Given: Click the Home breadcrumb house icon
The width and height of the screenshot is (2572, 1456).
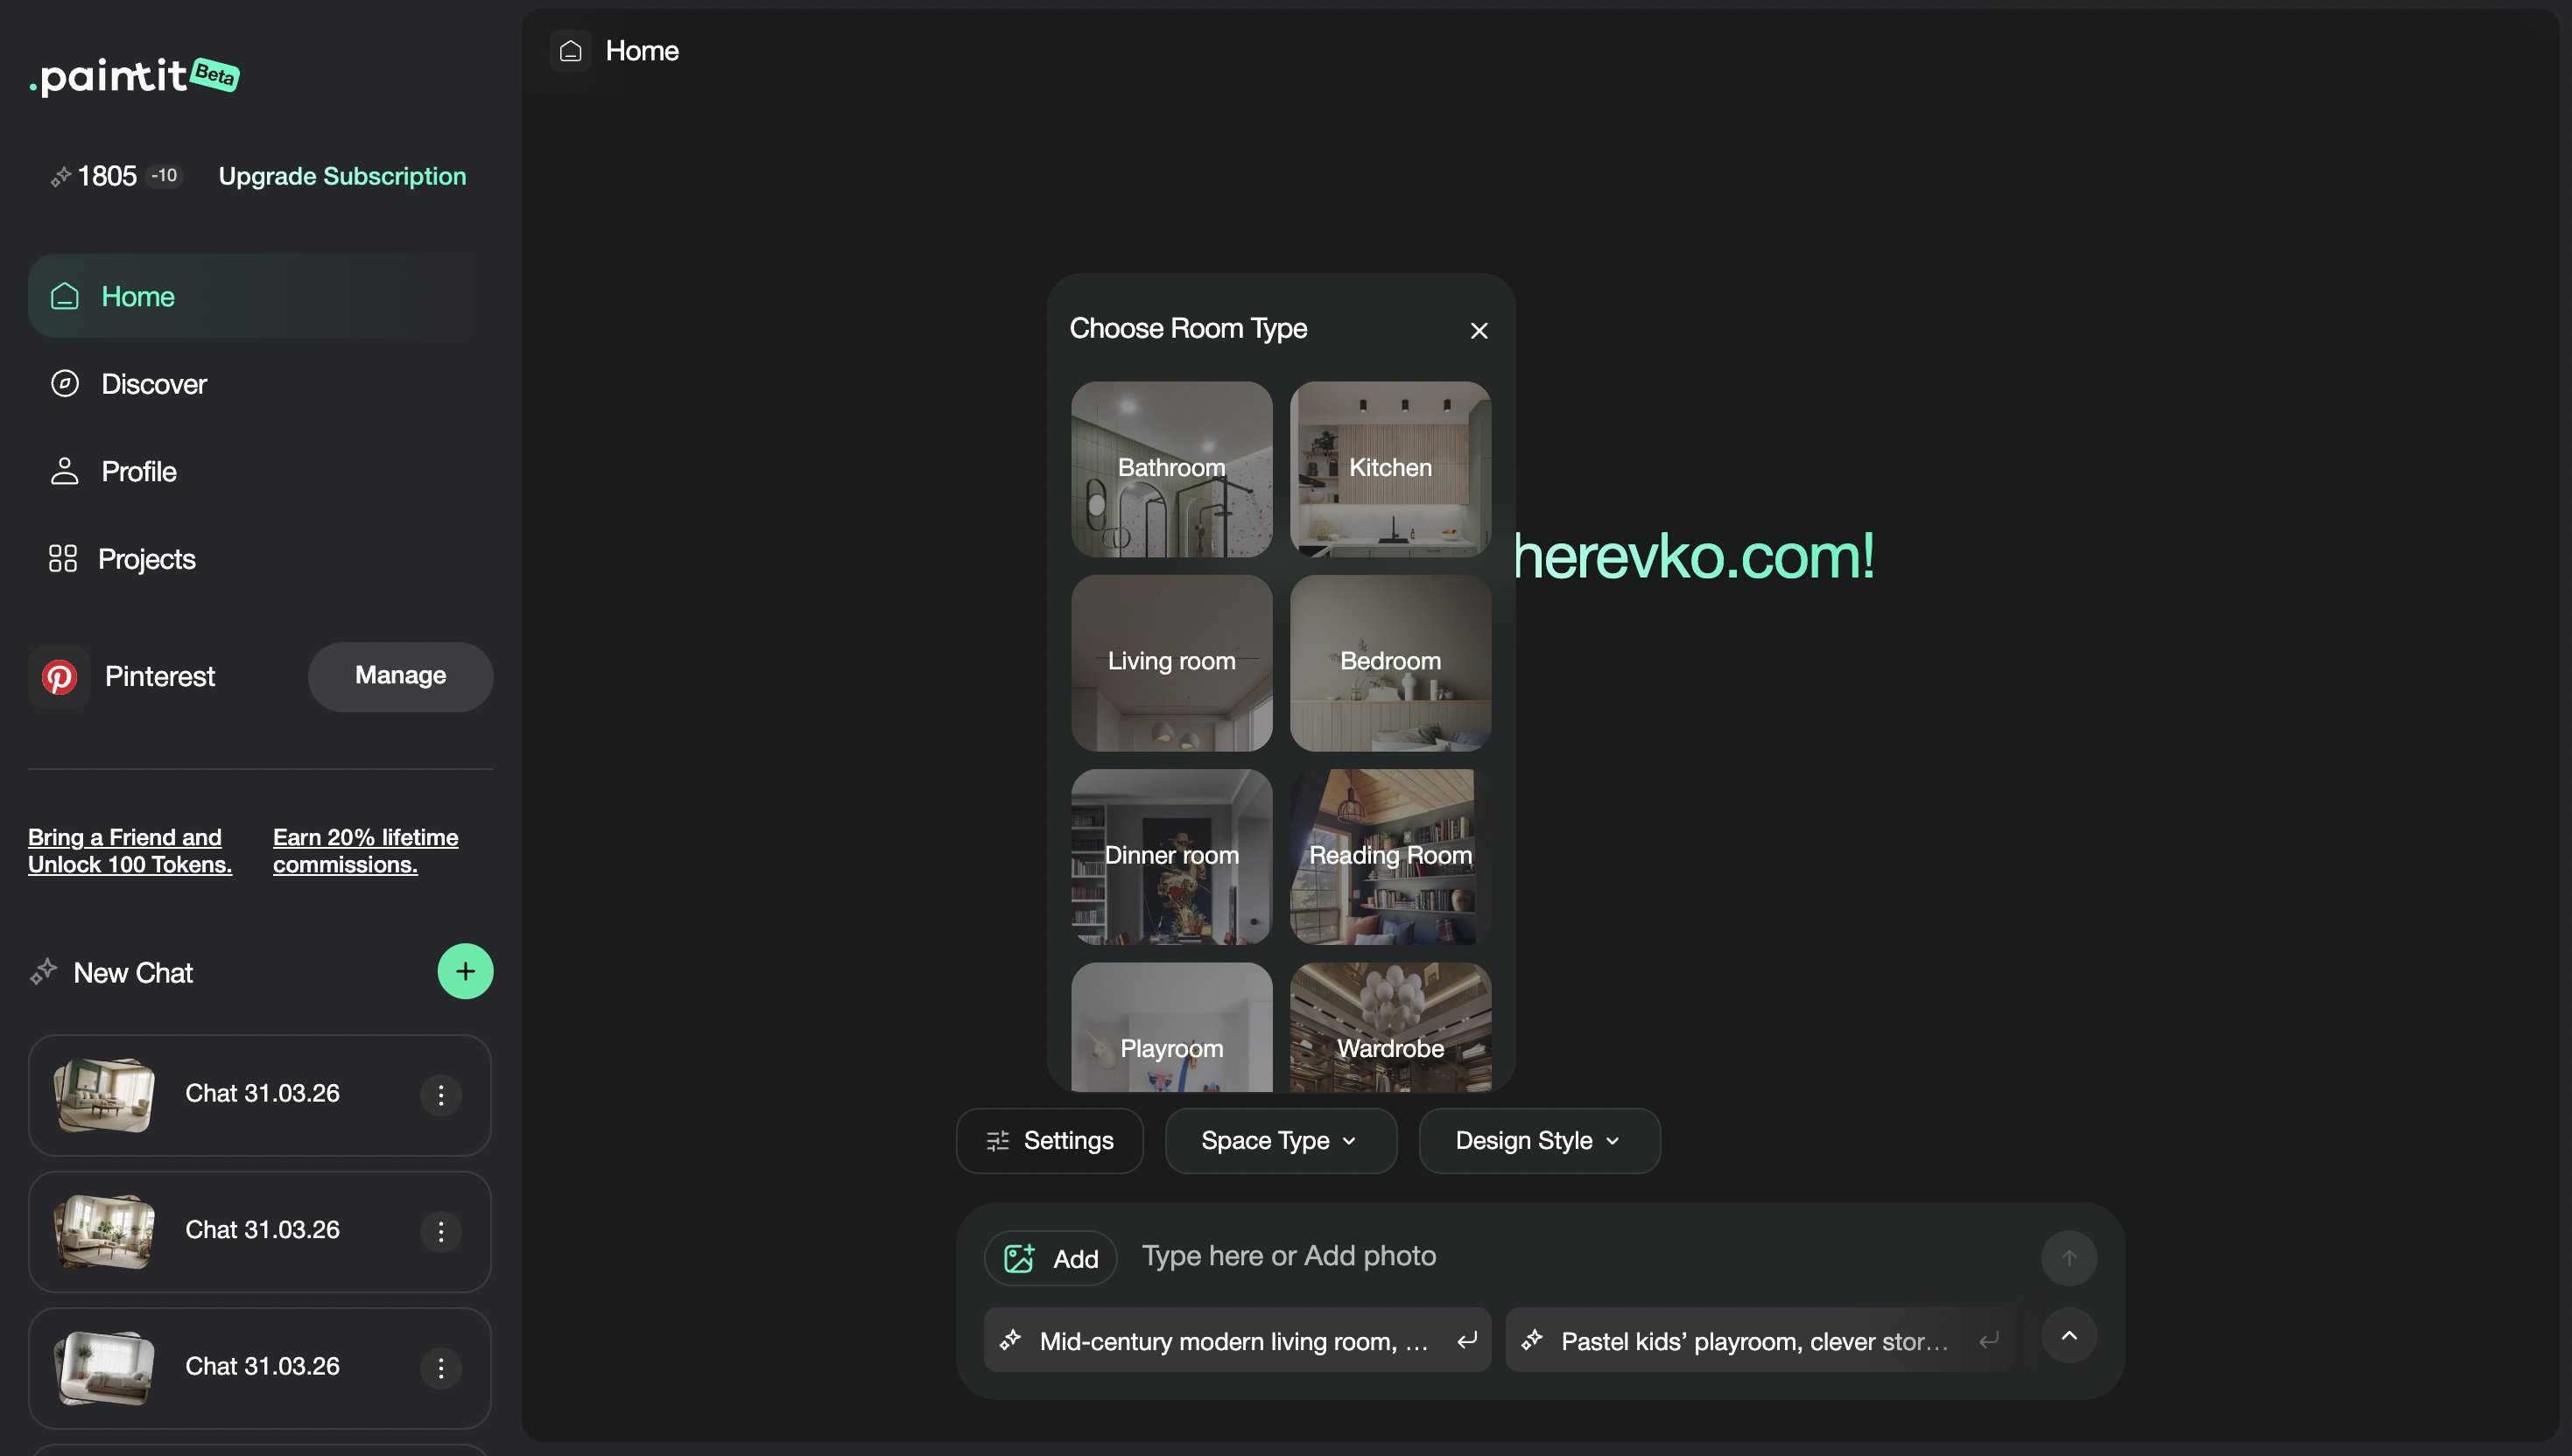Looking at the screenshot, I should [x=570, y=51].
